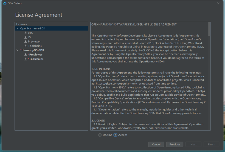Close the SDK Setup dialog
This screenshot has height=152, width=225.
pos(218,3)
